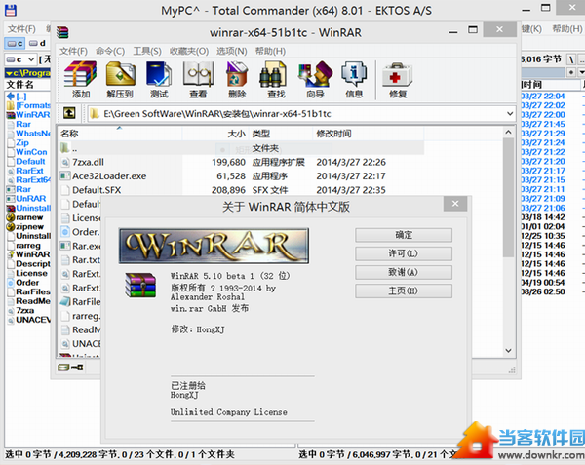585x465 pixels.
Task: Click the resize grip at WinRAR window corner
Action: click(512, 369)
